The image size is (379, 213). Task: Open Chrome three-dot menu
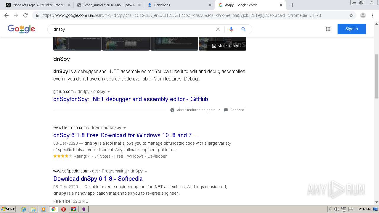[372, 15]
